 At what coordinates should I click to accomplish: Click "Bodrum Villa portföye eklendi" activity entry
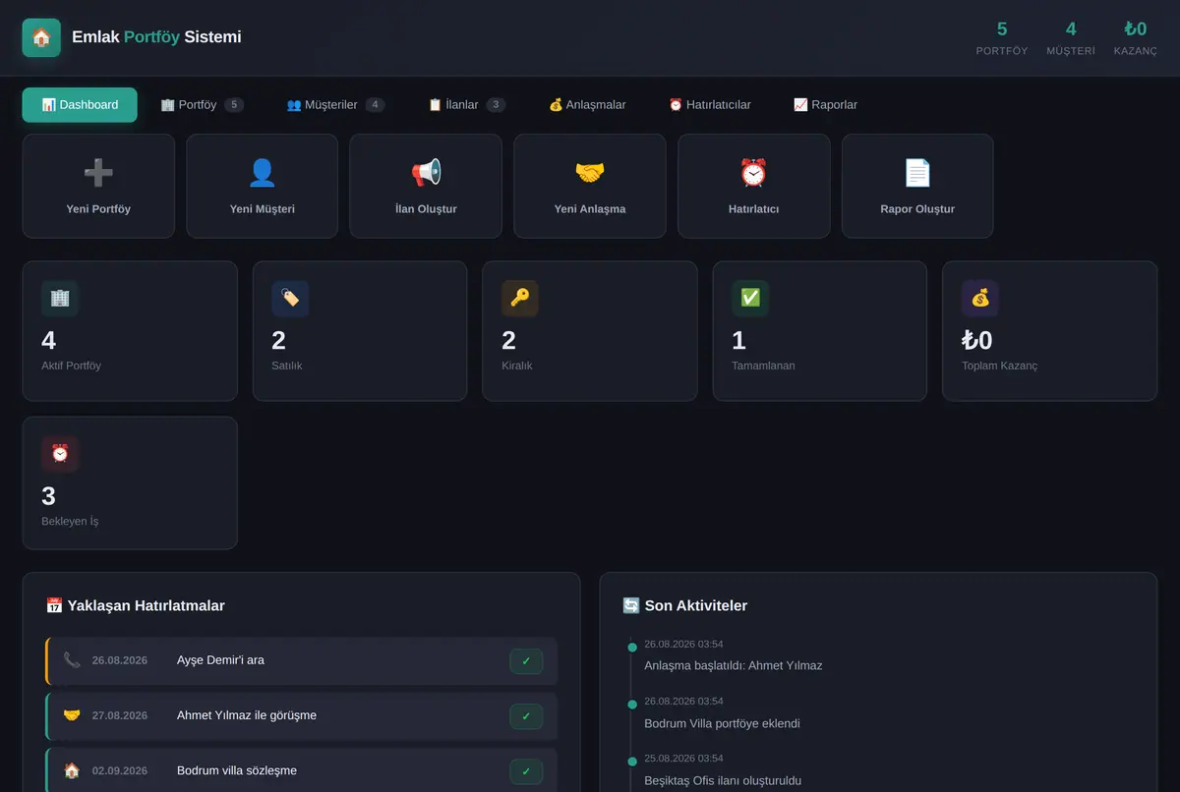click(722, 723)
